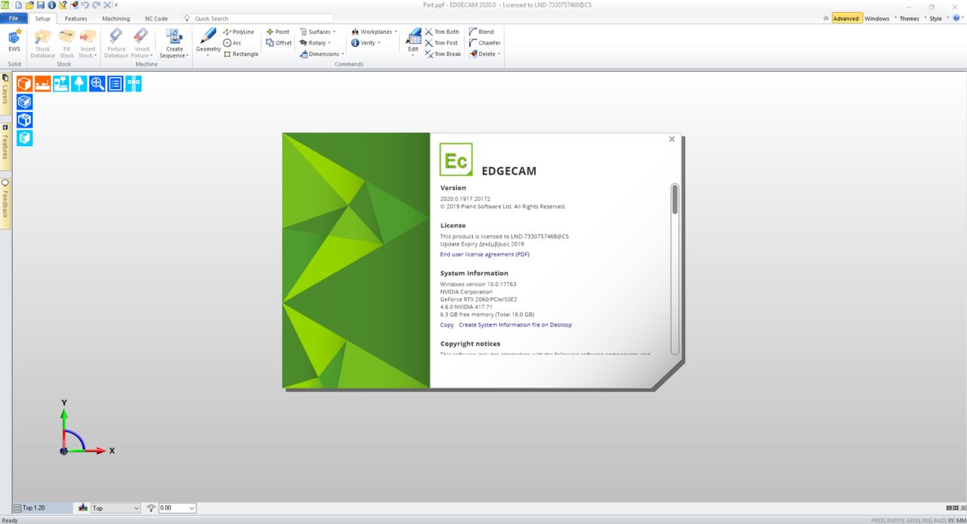Image resolution: width=967 pixels, height=524 pixels.
Task: Open the Windows menu at top right
Action: point(879,18)
